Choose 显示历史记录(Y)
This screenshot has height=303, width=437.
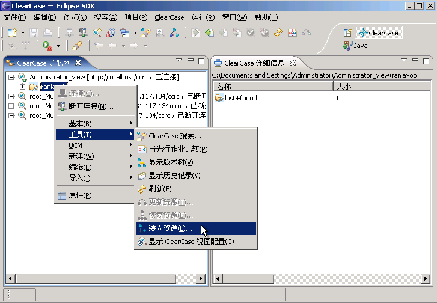pyautogui.click(x=195, y=176)
